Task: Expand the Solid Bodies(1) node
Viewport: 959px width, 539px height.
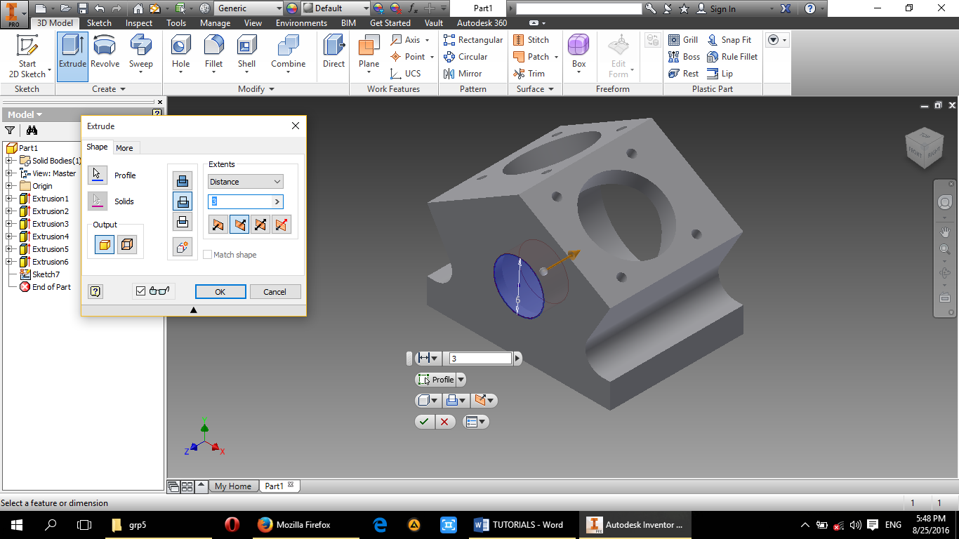Action: (9, 161)
